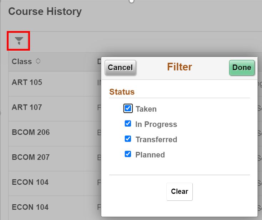Click the filter funnel icon

tap(19, 41)
